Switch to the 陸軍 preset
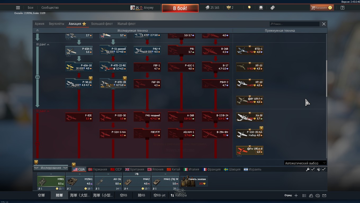The width and height of the screenshot is (360, 203). (x=59, y=195)
